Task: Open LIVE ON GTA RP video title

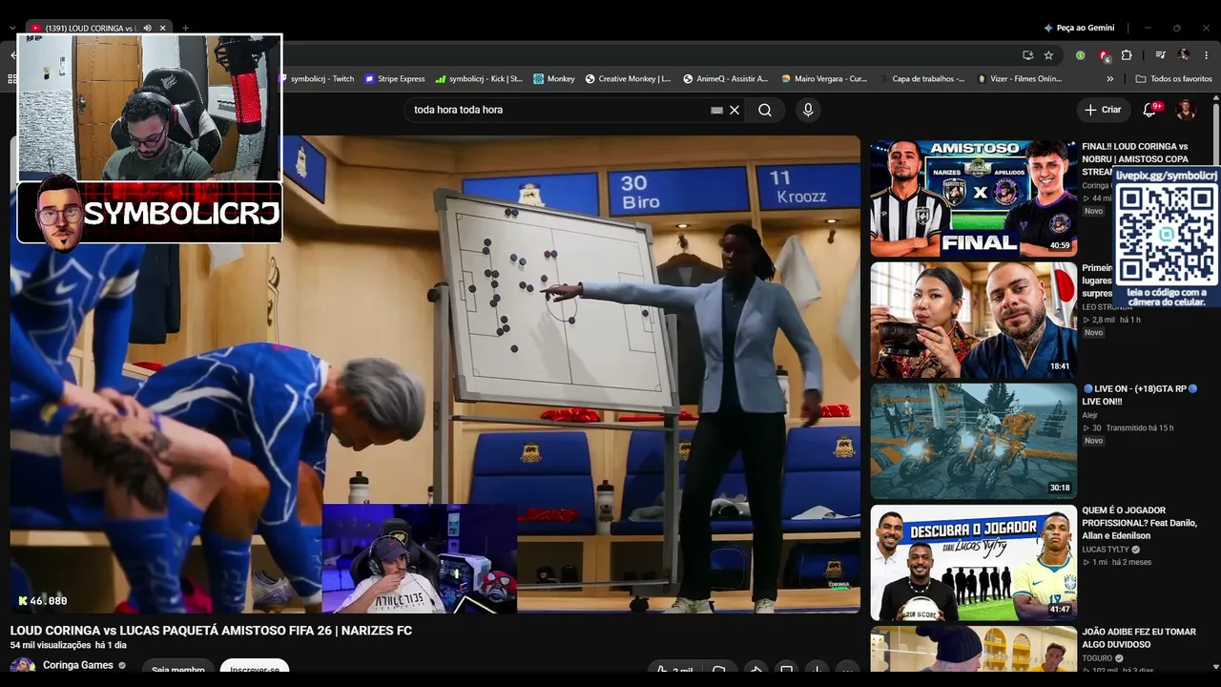Action: (x=1140, y=395)
